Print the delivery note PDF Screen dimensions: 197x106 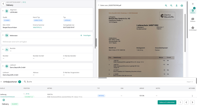click(x=182, y=5)
